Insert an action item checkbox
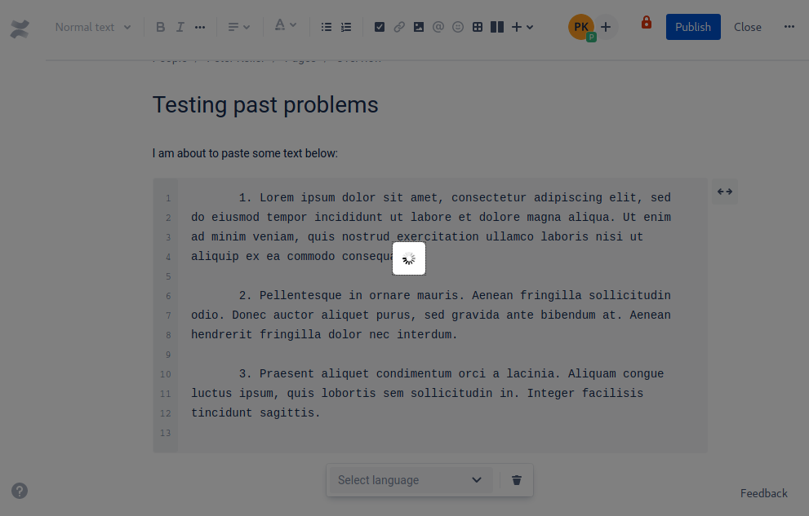Image resolution: width=809 pixels, height=516 pixels. point(379,26)
